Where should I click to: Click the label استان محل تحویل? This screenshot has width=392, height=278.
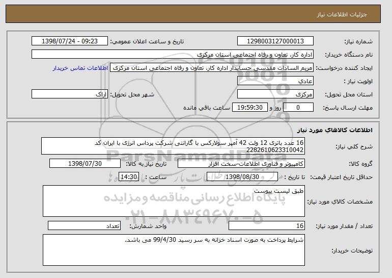(349, 95)
